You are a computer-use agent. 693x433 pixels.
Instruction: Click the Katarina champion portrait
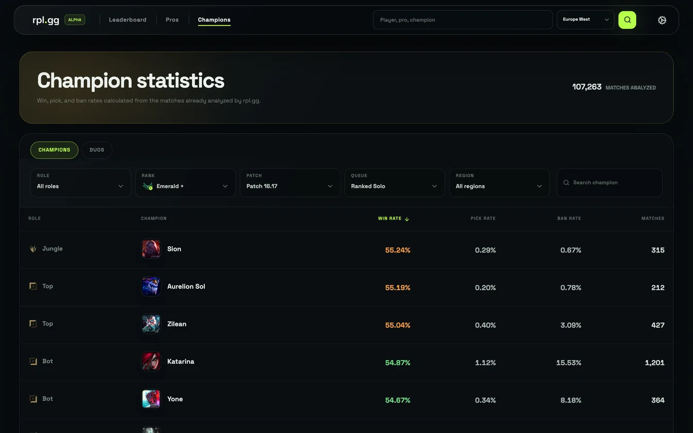point(151,362)
